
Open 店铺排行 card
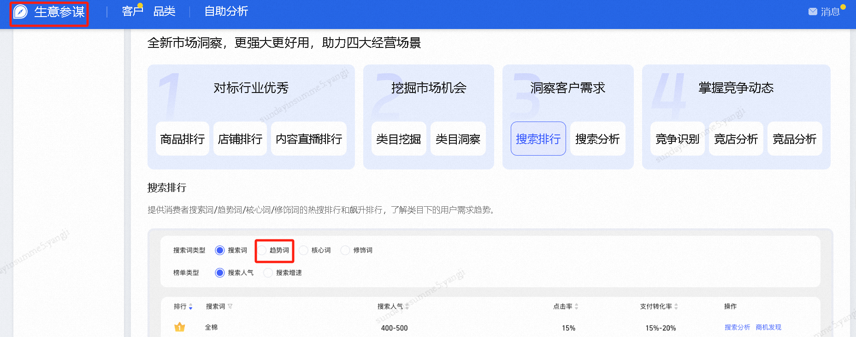coord(240,139)
